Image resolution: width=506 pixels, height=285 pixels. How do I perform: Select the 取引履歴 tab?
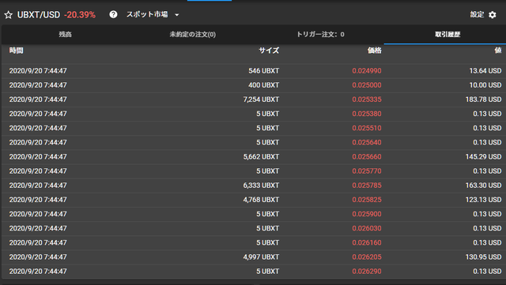pyautogui.click(x=447, y=34)
